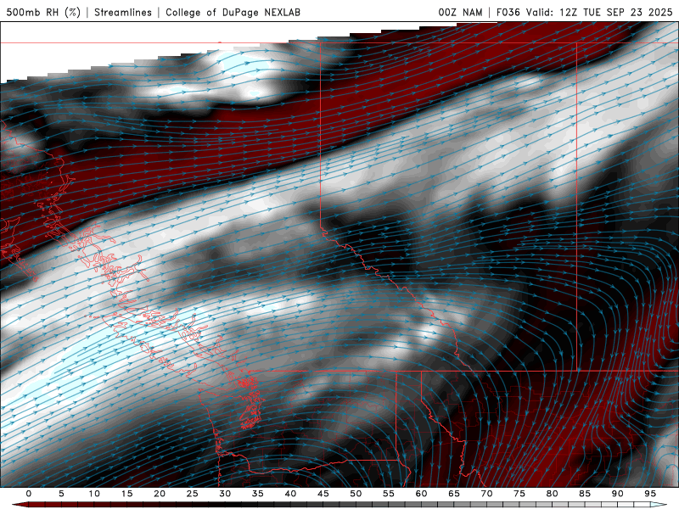
Task: Click 'Valid: 12Z TUE SEP 23 2025' text
Action: pyautogui.click(x=599, y=13)
